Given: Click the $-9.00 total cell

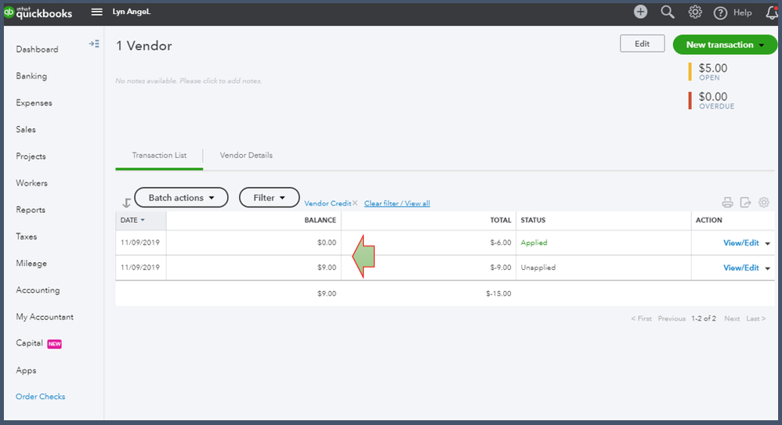Looking at the screenshot, I should pos(500,268).
